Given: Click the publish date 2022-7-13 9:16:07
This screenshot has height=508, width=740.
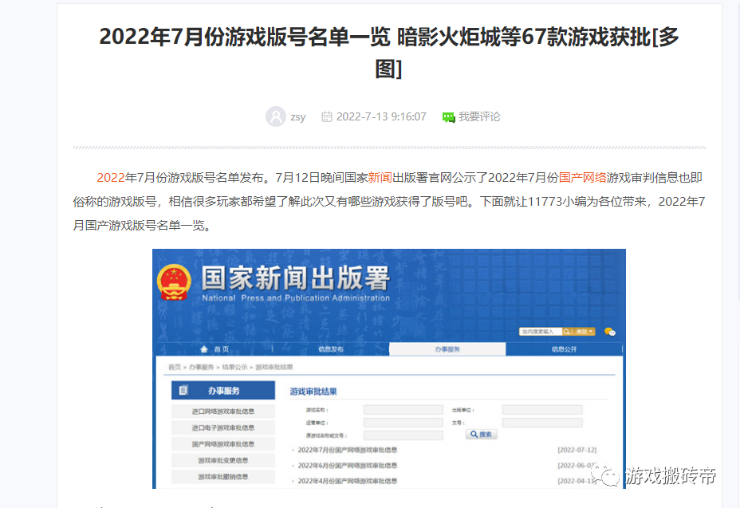Looking at the screenshot, I should pos(381,116).
